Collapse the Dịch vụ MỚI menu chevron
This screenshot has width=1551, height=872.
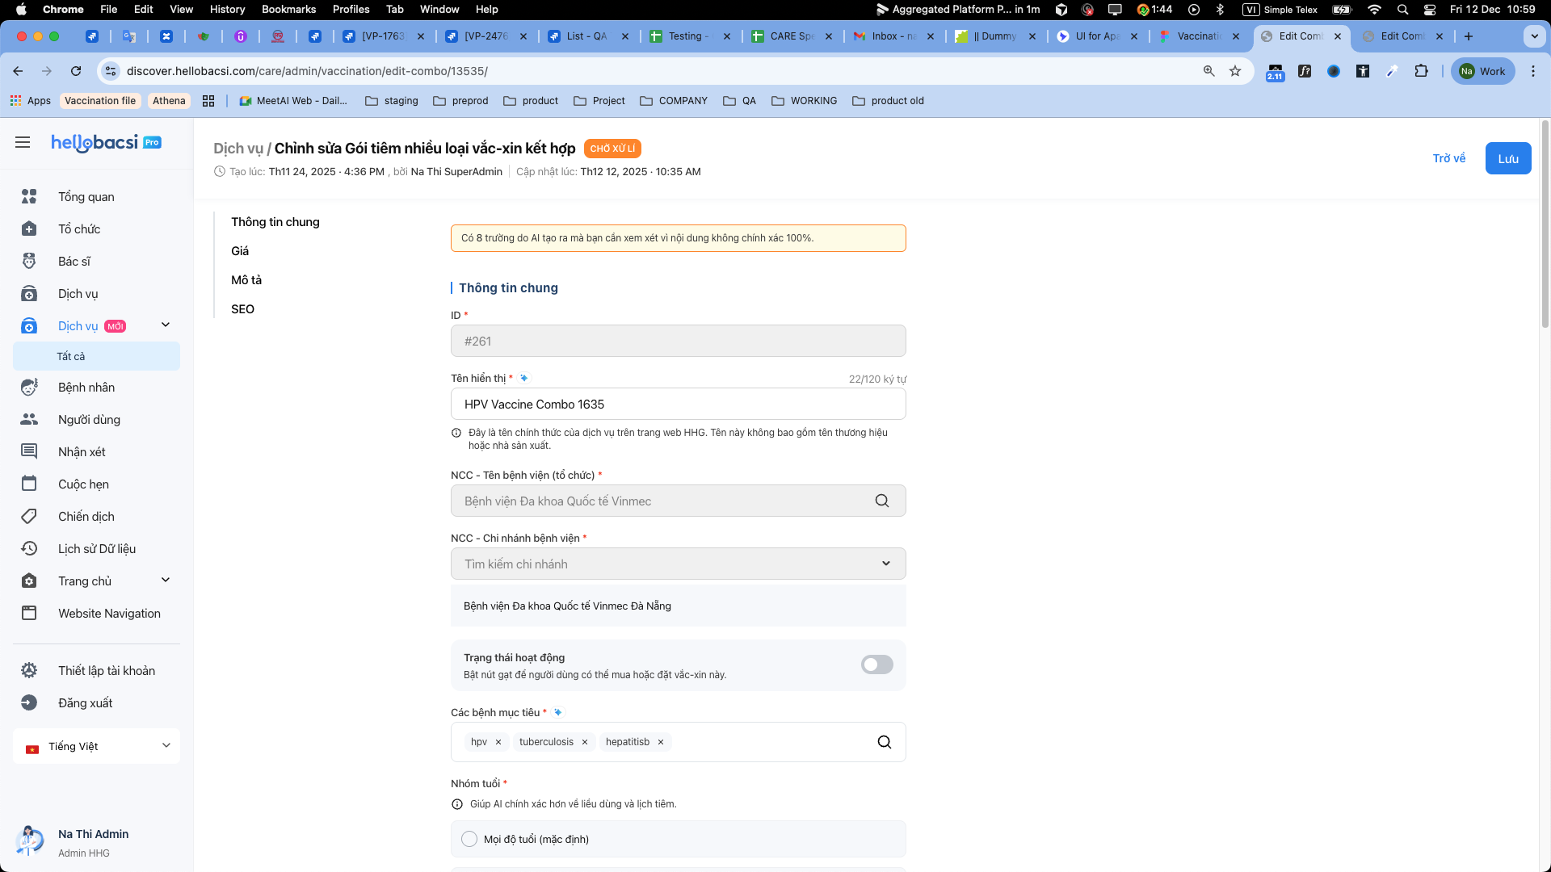pyautogui.click(x=166, y=325)
